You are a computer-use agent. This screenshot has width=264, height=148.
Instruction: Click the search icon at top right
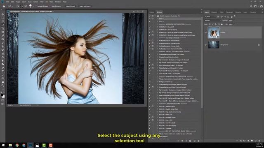(x=251, y=6)
